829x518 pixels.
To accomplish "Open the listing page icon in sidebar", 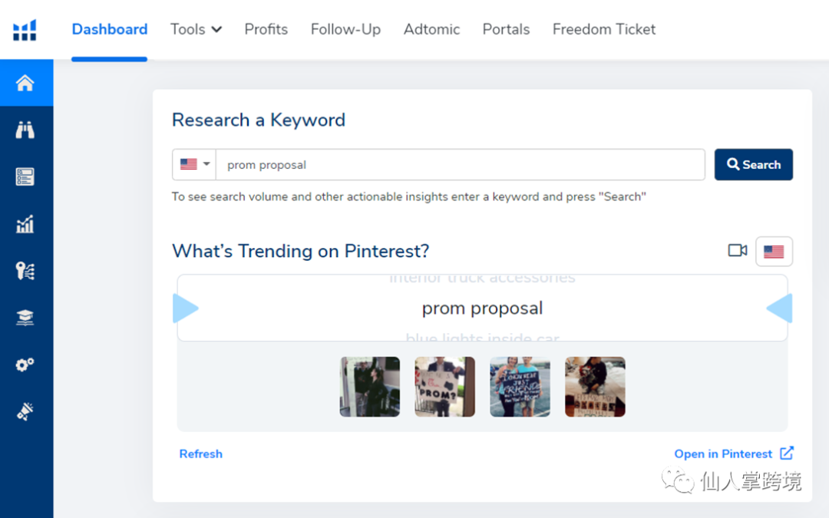I will point(25,177).
